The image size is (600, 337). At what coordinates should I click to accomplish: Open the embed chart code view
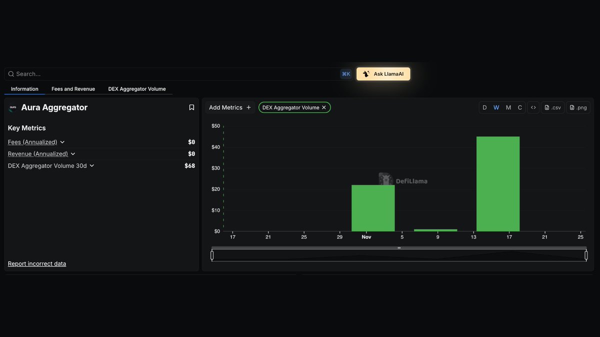click(x=533, y=107)
